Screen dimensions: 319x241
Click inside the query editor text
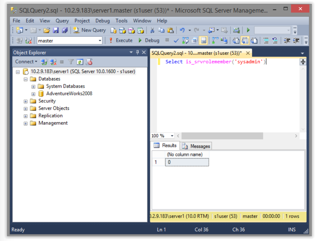(216, 62)
